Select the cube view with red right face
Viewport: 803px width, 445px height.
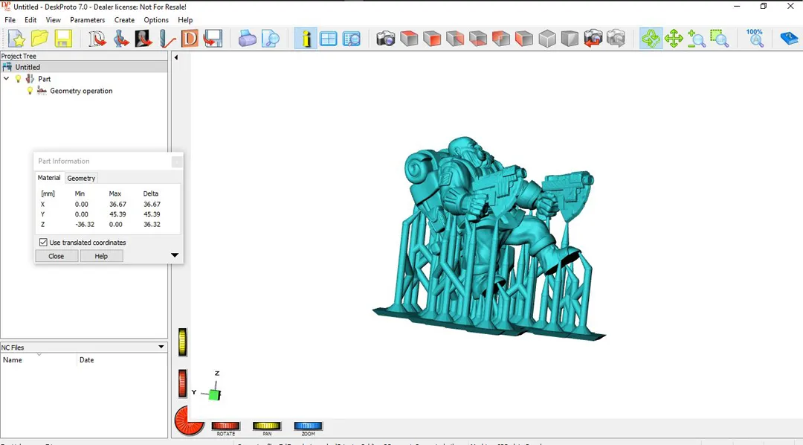point(455,39)
